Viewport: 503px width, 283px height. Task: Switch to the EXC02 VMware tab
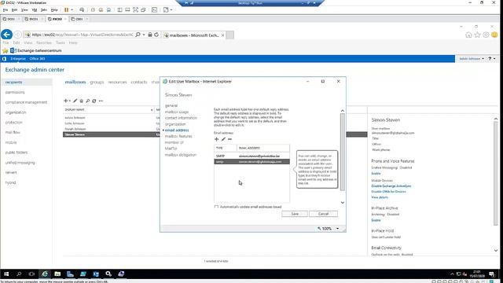click(57, 19)
